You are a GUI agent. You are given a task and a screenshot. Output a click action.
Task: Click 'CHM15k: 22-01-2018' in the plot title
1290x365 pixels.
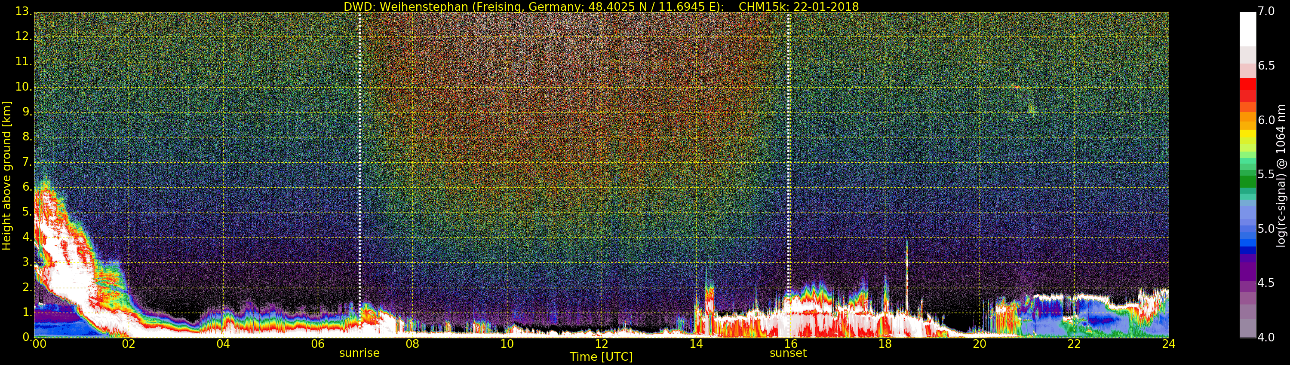point(799,6)
